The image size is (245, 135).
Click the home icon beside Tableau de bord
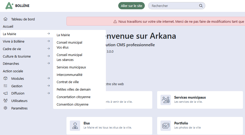pos(5,19)
